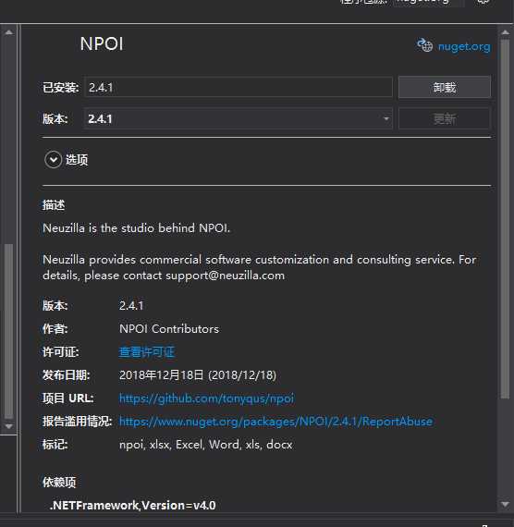Click the tags 'npoi, xlsx, Excel, Word, xls, docx'
This screenshot has width=514, height=527.
[206, 445]
